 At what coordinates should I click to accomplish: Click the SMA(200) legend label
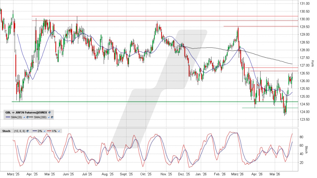[40, 117]
